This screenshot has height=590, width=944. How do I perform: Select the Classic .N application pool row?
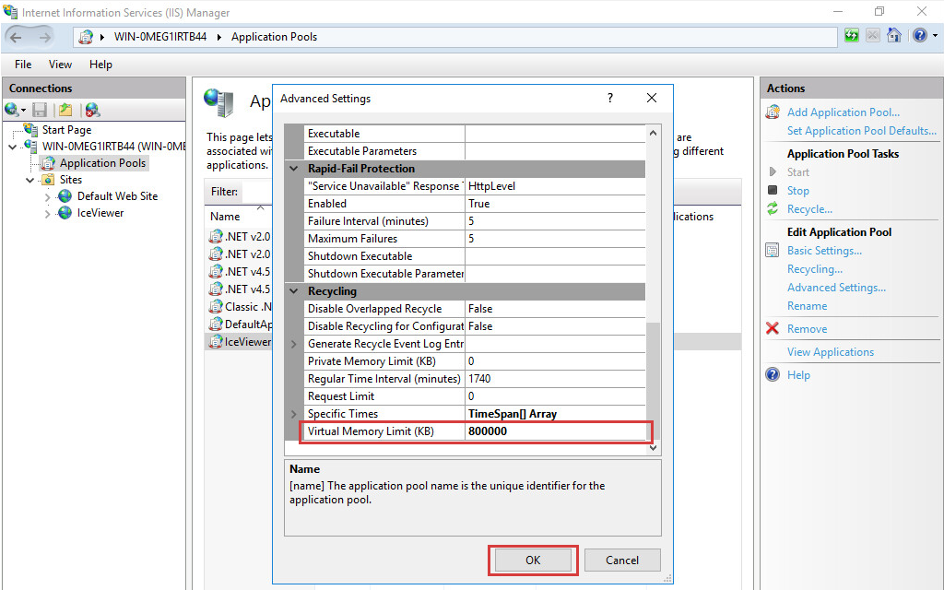click(241, 306)
